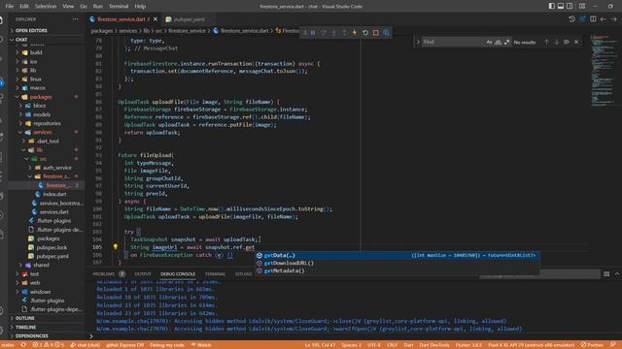Open the widget inspector icon in debug toolbar
622x349 pixels.
click(x=386, y=33)
